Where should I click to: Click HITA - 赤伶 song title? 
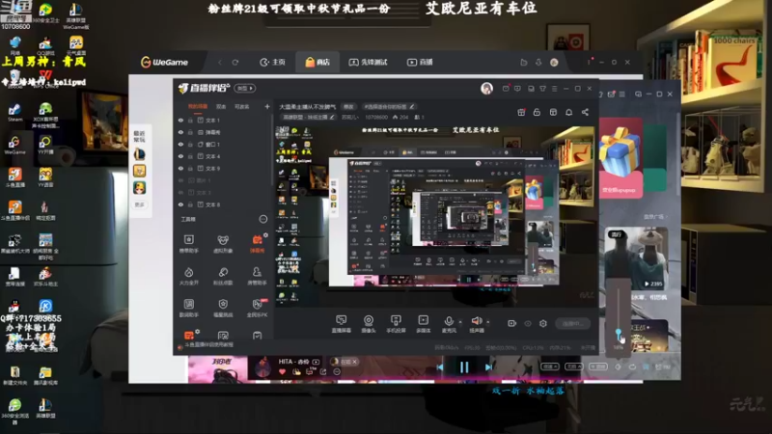(x=293, y=361)
